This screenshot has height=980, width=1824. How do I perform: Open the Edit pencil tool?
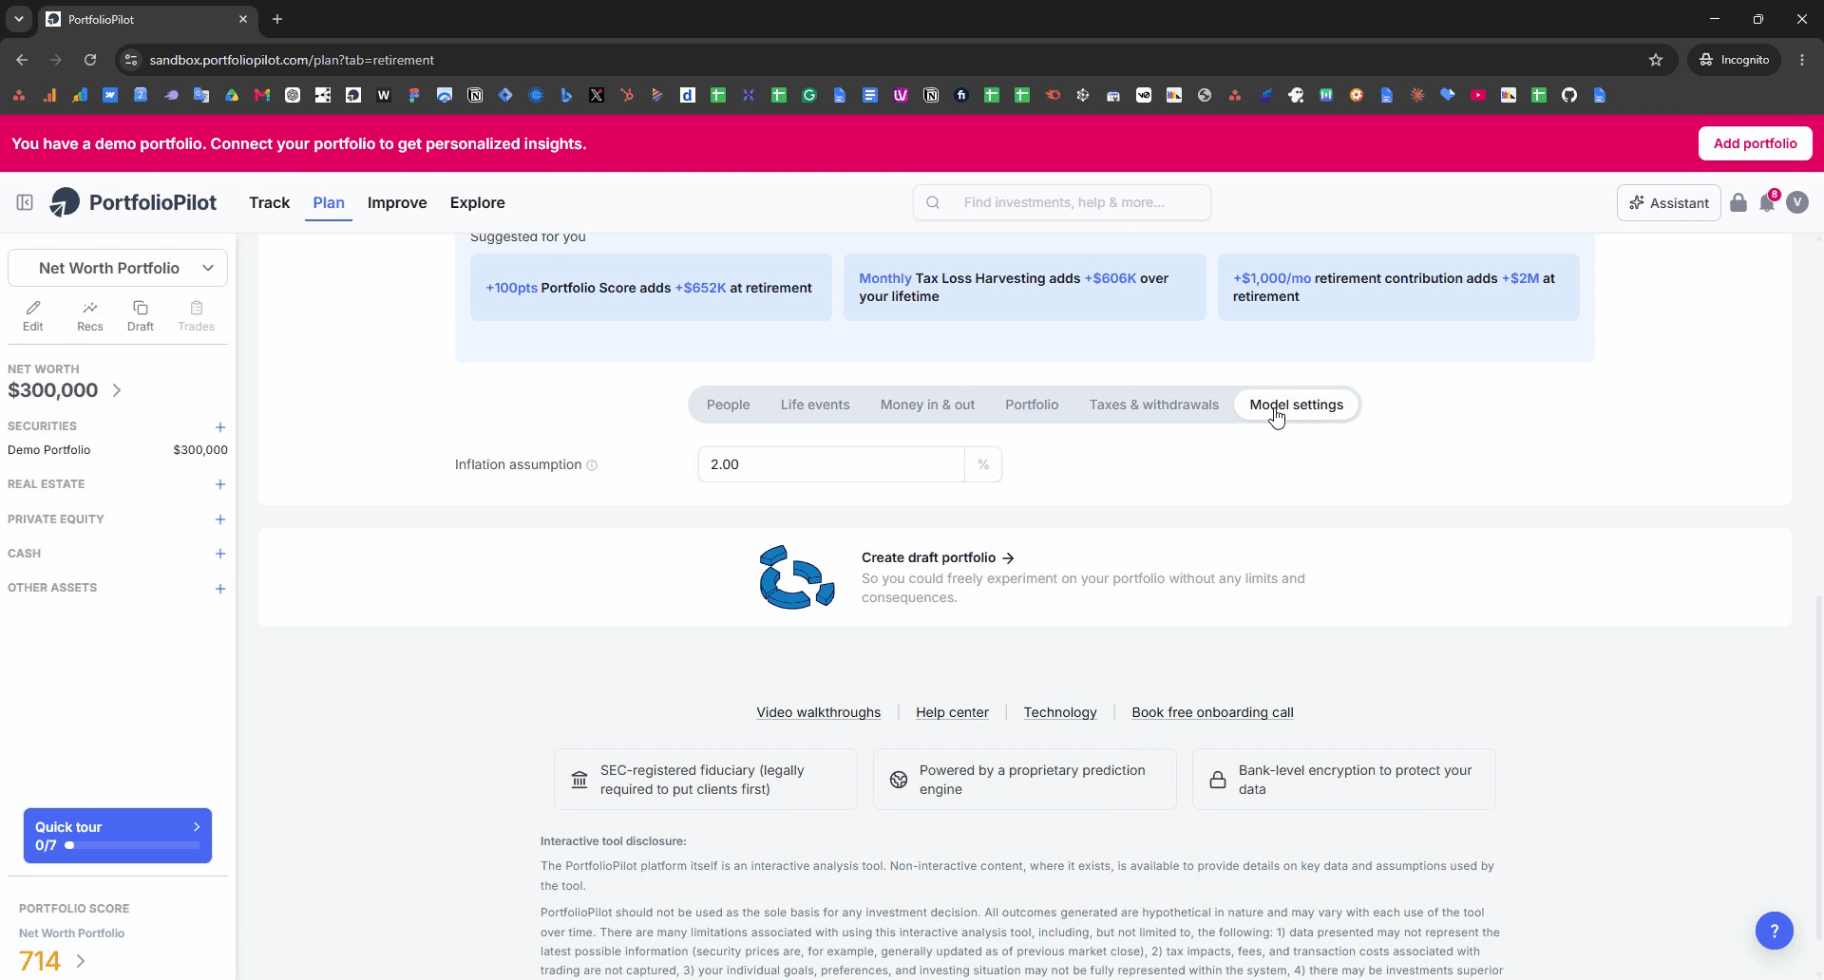(33, 315)
